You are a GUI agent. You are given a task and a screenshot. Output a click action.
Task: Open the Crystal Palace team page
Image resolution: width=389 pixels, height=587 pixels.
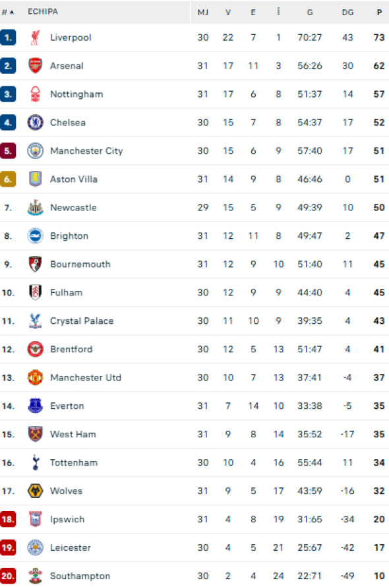82,321
